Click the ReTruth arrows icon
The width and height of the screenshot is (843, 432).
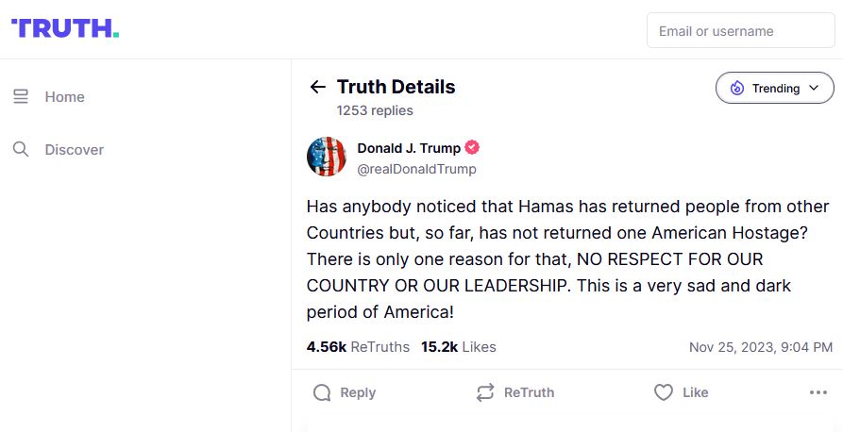[x=485, y=392]
